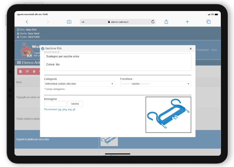Click the blue urine bag holder preview image
Image resolution: width=234 pixels, height=167 pixels.
click(168, 115)
